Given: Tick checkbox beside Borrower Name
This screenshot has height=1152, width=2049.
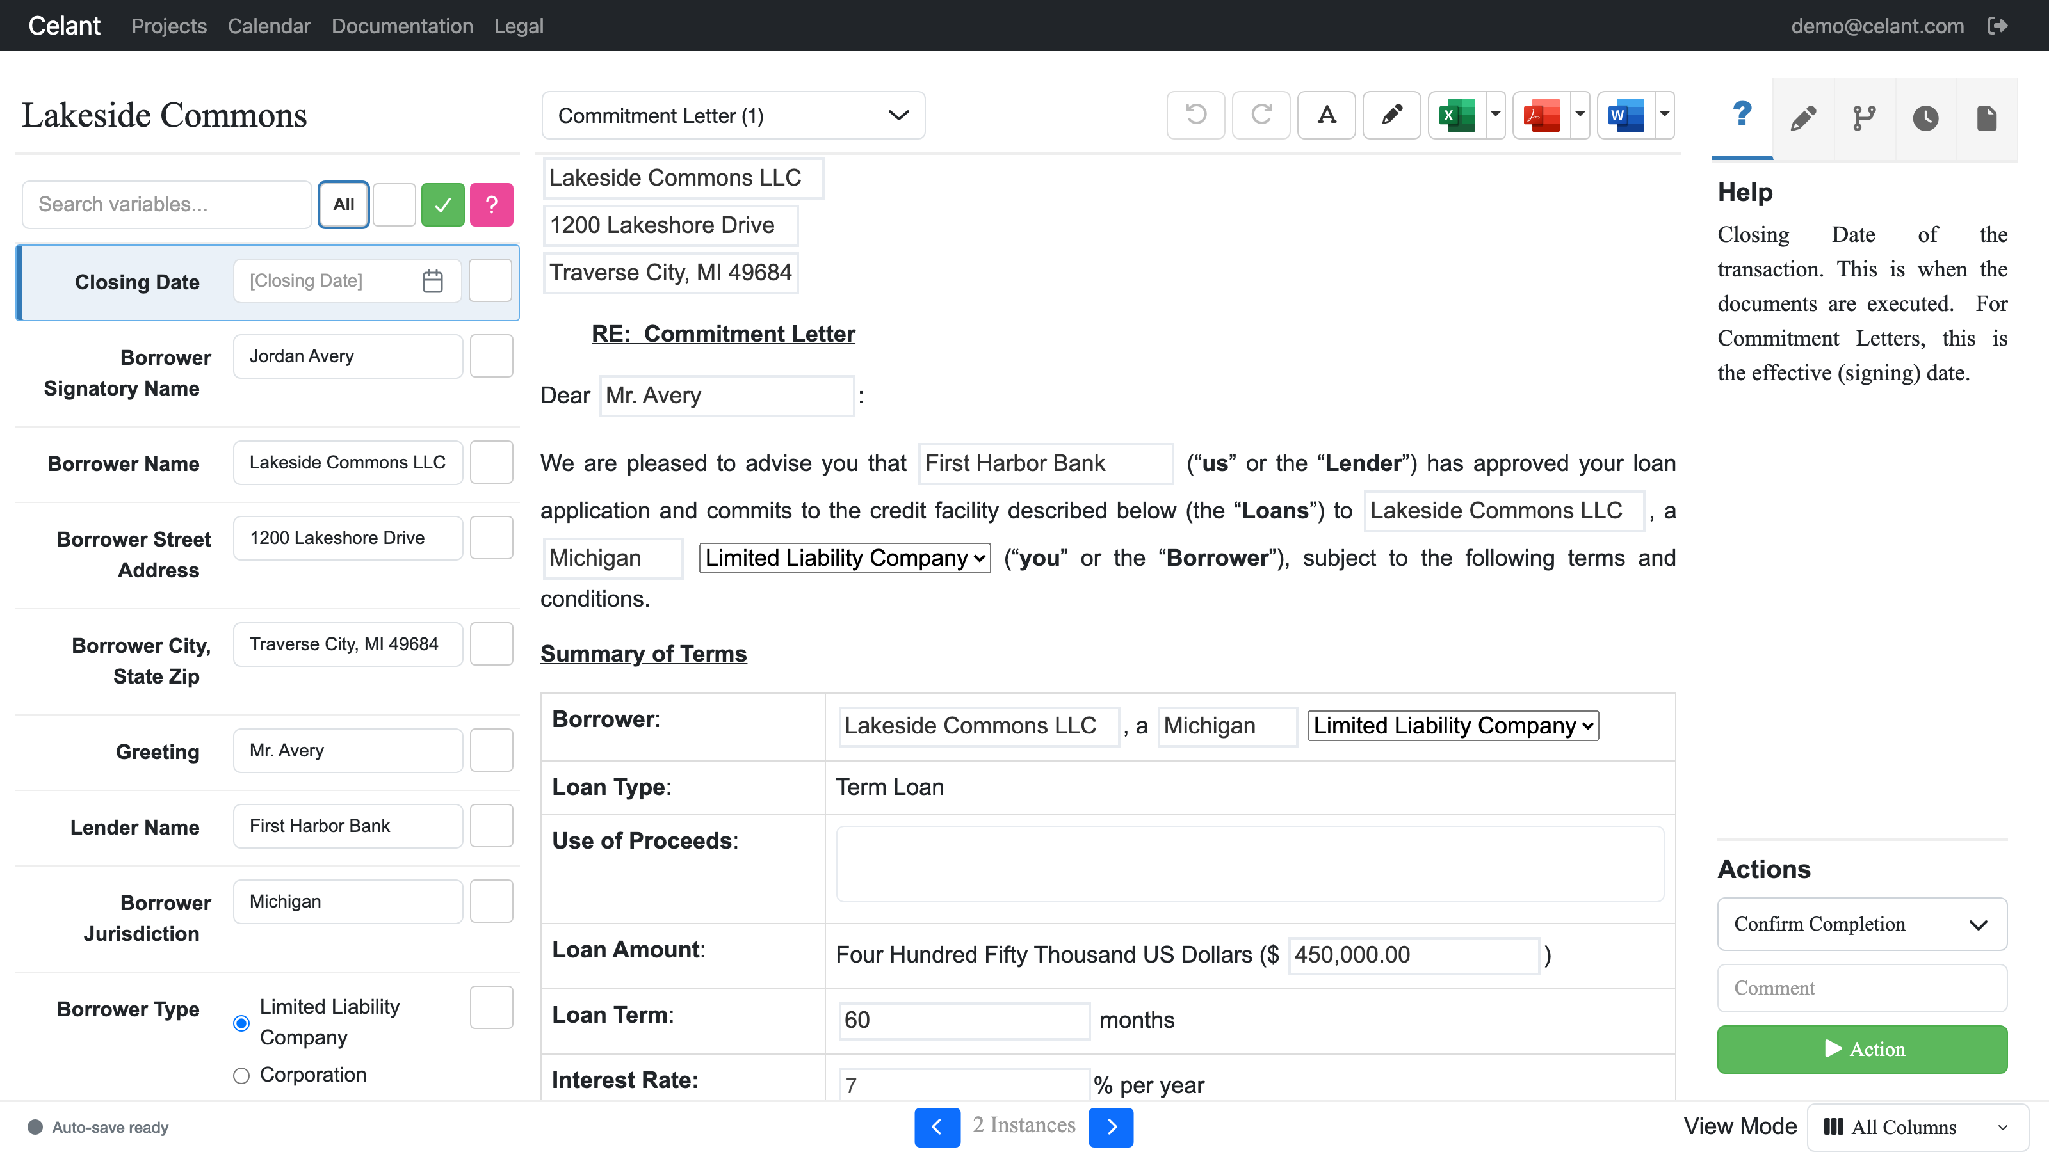Looking at the screenshot, I should tap(492, 462).
